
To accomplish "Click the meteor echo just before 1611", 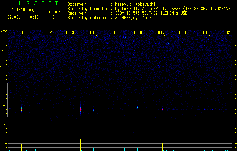I will [x=21, y=109].
